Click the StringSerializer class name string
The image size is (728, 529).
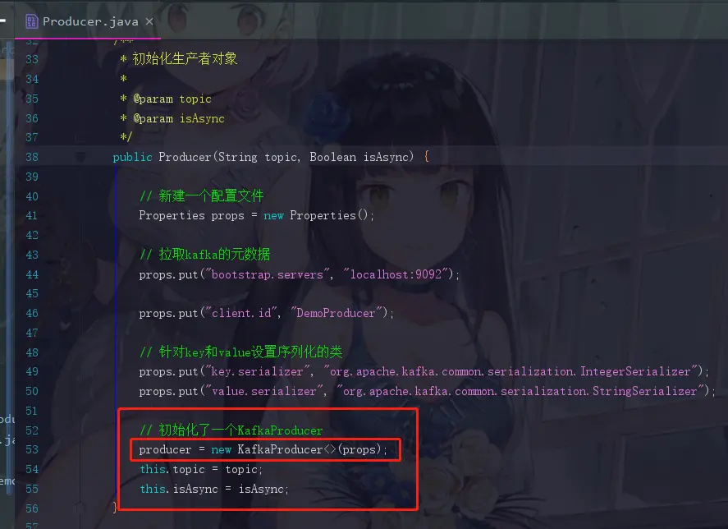(520, 391)
